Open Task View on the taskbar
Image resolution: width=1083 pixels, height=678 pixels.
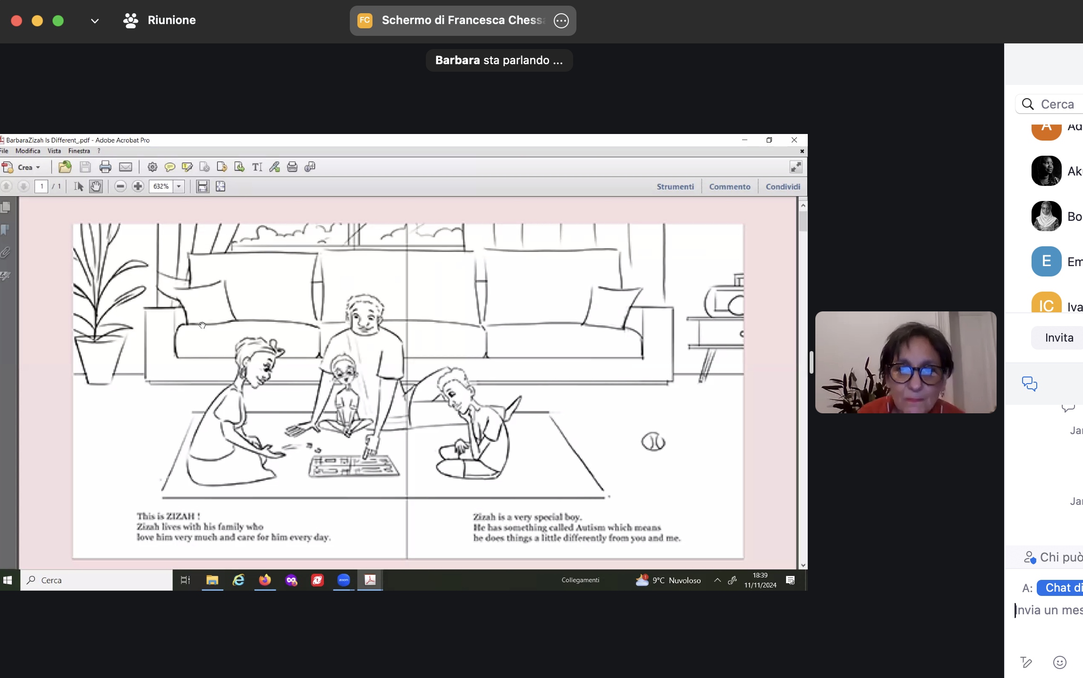coord(185,580)
